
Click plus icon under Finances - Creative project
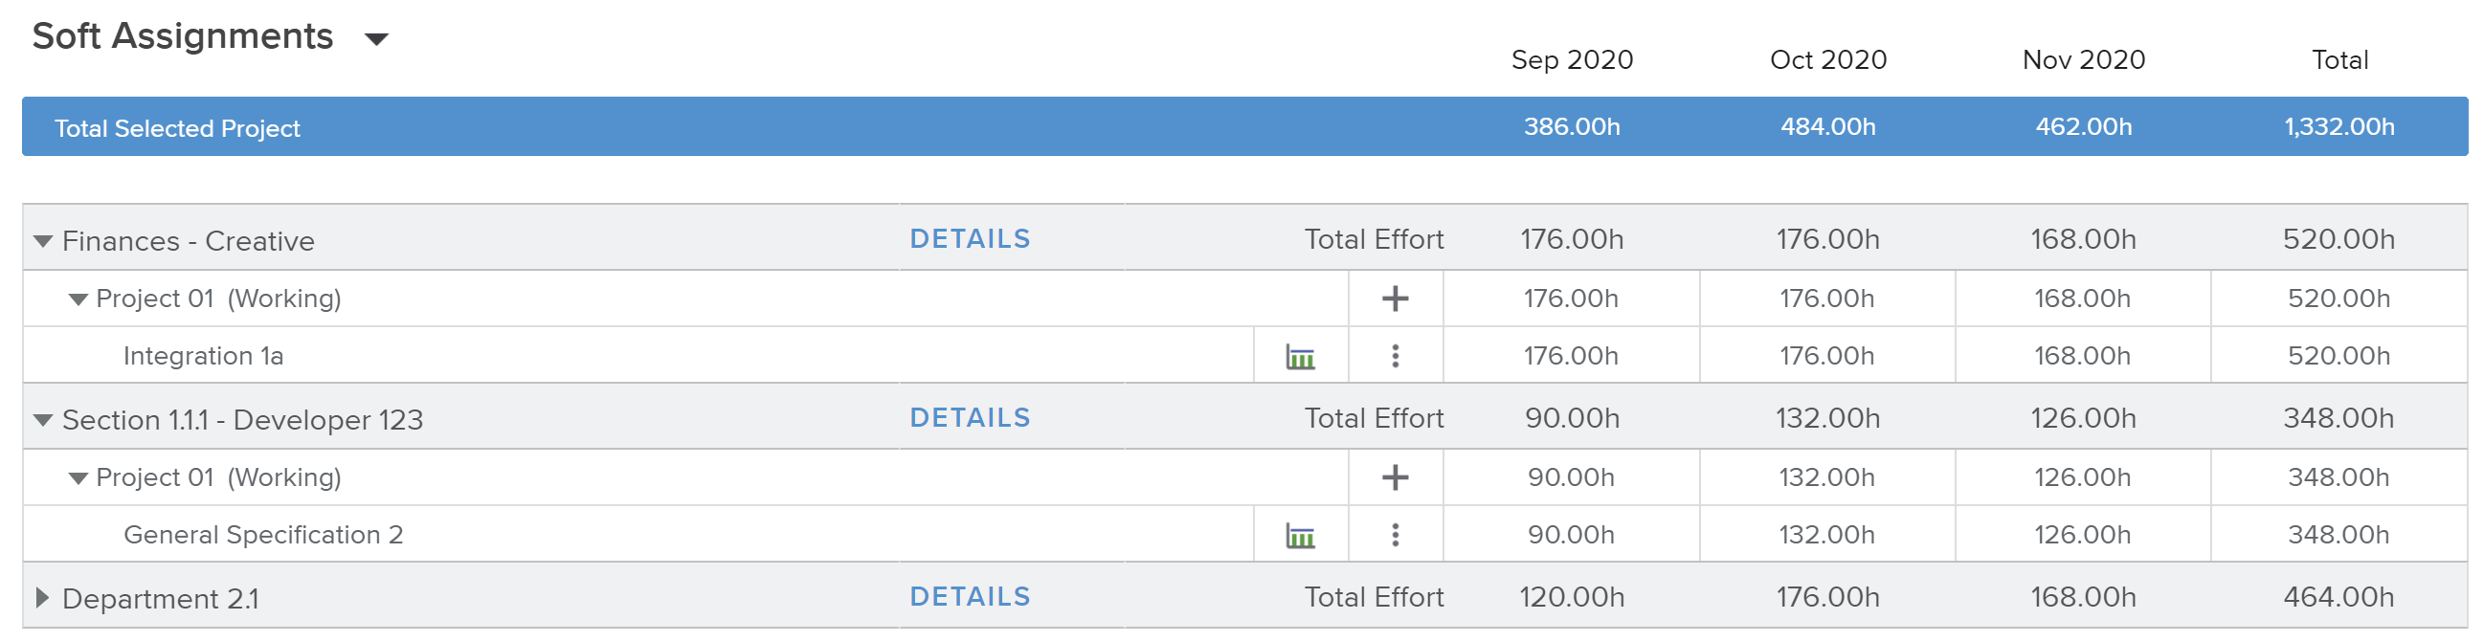(x=1395, y=299)
